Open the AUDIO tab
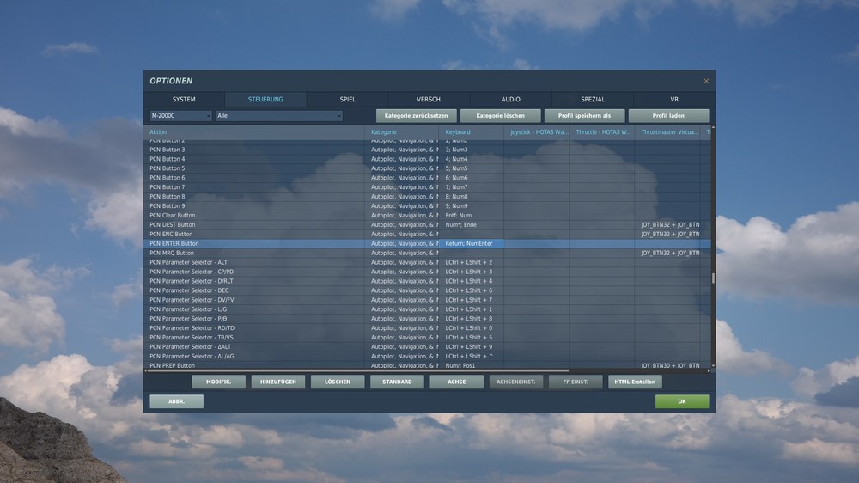 pyautogui.click(x=510, y=99)
